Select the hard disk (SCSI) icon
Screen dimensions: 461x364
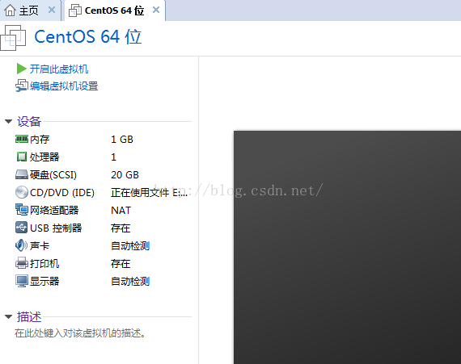pyautogui.click(x=22, y=174)
